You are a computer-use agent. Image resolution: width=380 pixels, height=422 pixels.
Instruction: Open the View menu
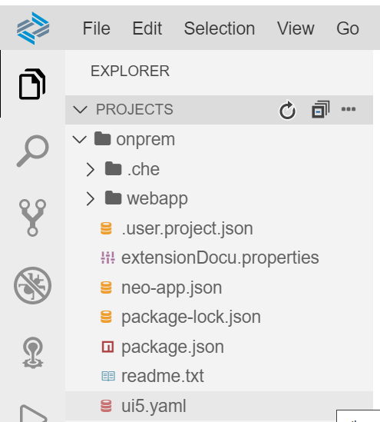point(296,28)
